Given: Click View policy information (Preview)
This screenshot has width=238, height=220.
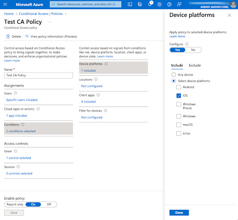Looking at the screenshot, I should click(51, 36).
